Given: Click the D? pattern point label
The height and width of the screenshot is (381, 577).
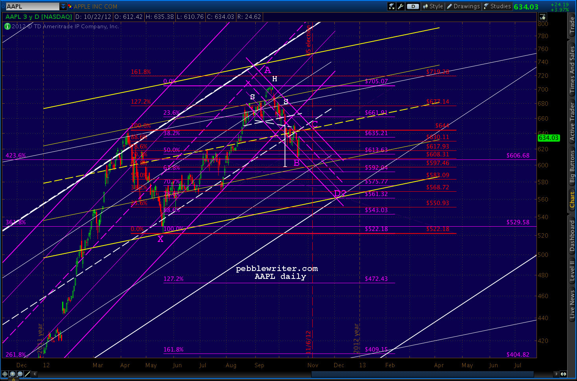Looking at the screenshot, I should tap(340, 193).
